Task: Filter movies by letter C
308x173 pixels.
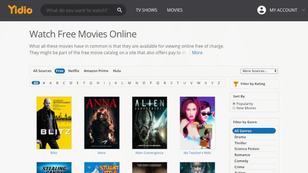Action: tap(64, 83)
